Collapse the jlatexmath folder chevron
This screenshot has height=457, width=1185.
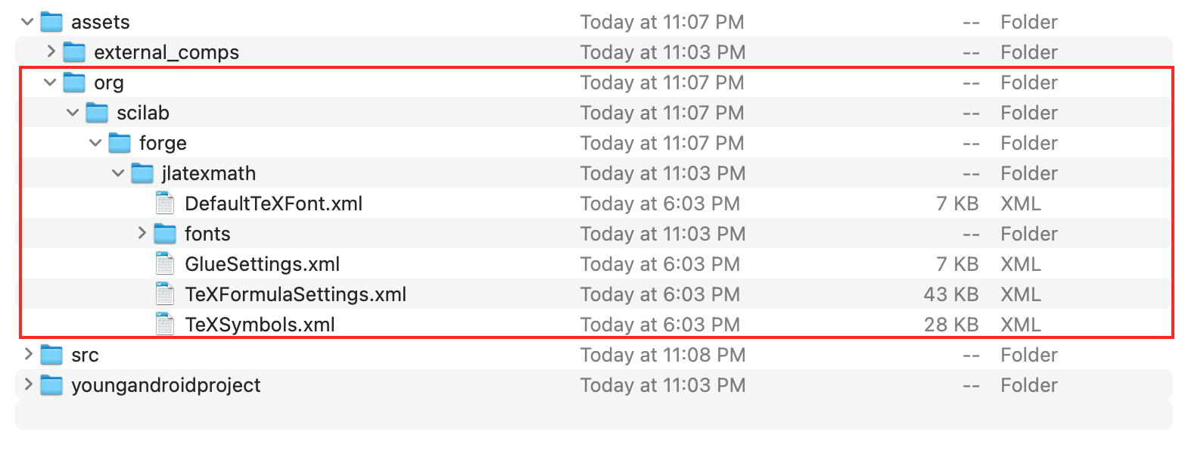point(119,173)
